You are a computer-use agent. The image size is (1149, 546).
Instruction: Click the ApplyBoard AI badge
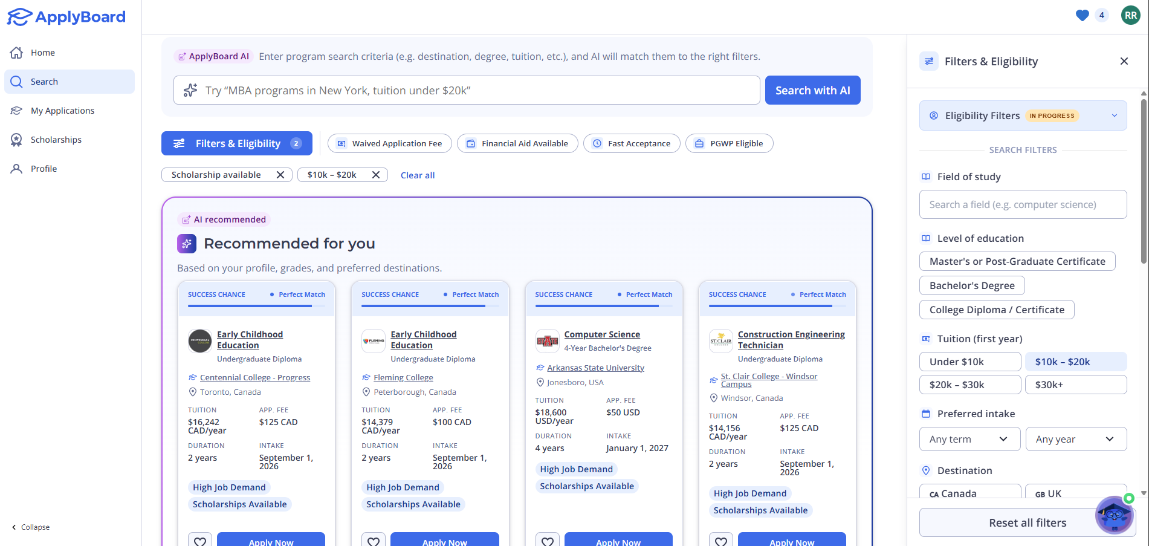pyautogui.click(x=213, y=56)
